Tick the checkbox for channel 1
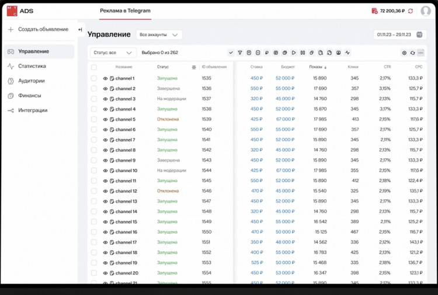The image size is (438, 295). (93, 78)
